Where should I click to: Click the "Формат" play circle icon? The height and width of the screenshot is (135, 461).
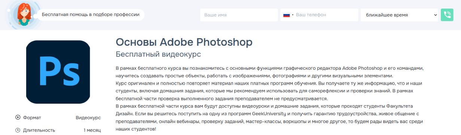(x=18, y=117)
